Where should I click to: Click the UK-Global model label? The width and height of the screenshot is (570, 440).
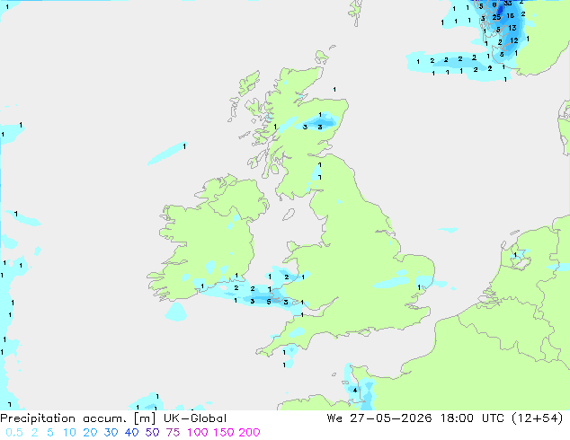point(195,418)
